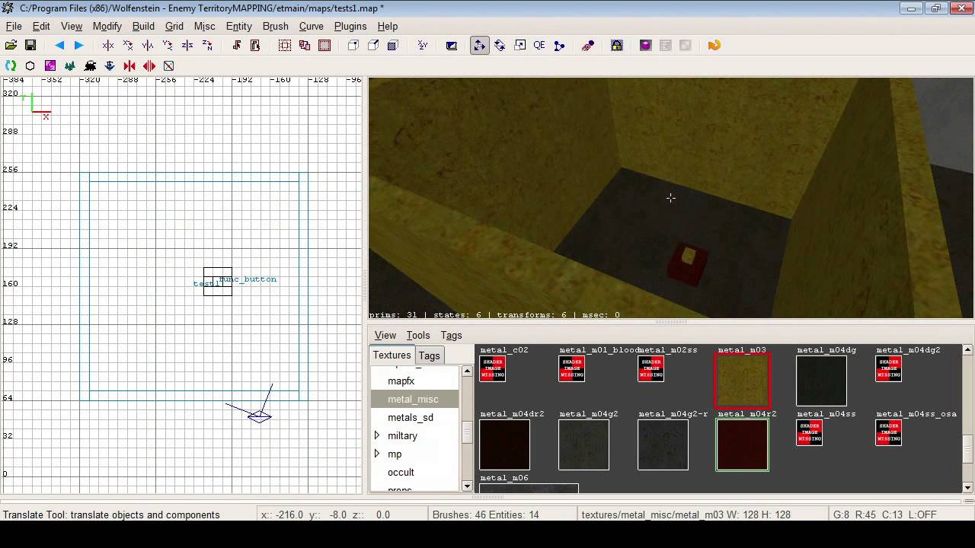Select the occult texture folder
975x548 pixels.
point(416,472)
